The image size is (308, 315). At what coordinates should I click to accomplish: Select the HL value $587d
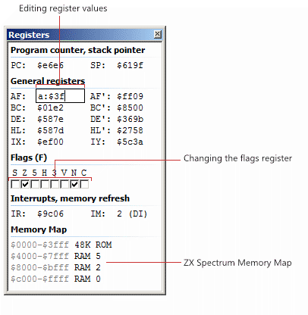pyautogui.click(x=50, y=130)
